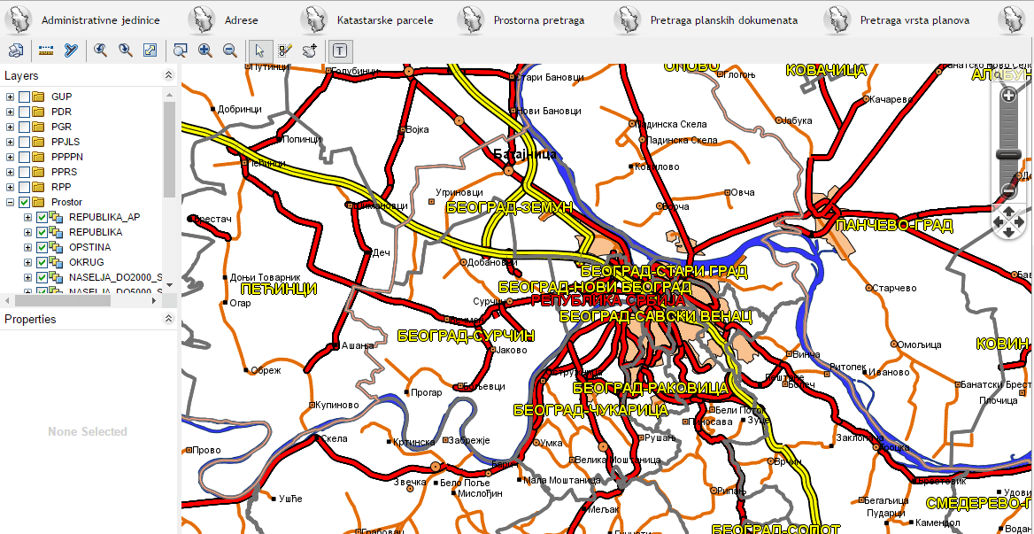Select the zoom in magnifier tool
Screen dimensions: 1034x534
coord(205,51)
